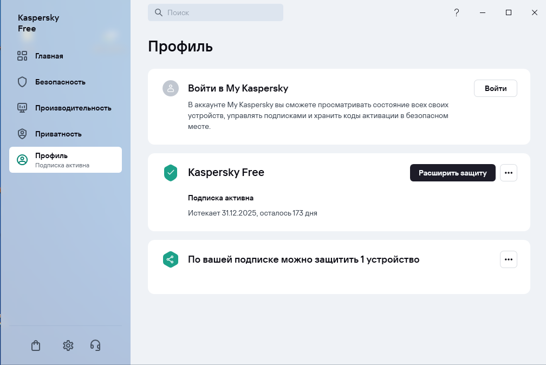The width and height of the screenshot is (546, 365).
Task: Open support via the headset icon
Action: pyautogui.click(x=95, y=346)
